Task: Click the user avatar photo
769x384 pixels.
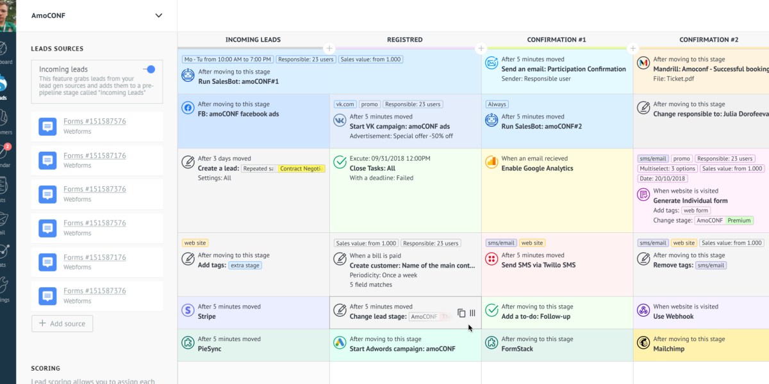Action: [x=8, y=16]
